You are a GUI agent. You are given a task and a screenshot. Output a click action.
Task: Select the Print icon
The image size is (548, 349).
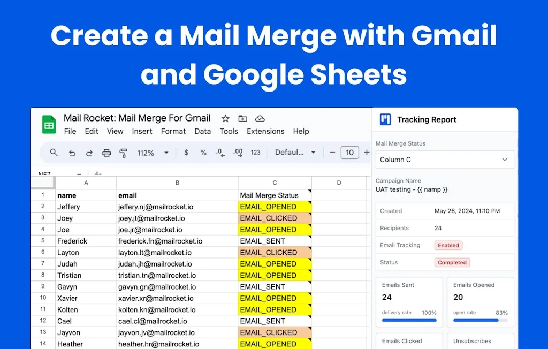(106, 153)
